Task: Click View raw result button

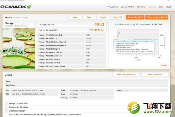Action: pyautogui.click(x=155, y=74)
